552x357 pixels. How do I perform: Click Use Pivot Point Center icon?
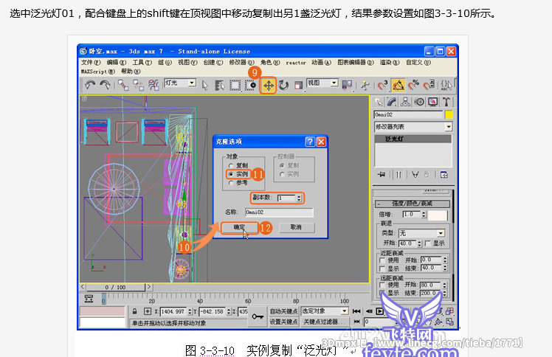click(347, 85)
